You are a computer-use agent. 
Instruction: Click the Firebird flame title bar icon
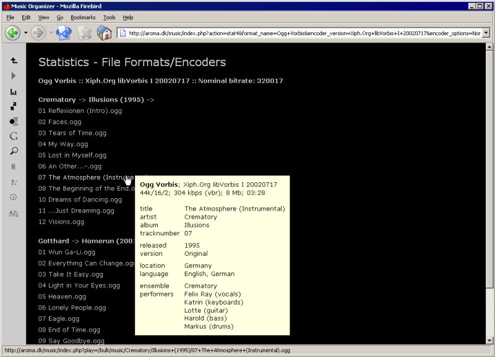click(x=6, y=6)
